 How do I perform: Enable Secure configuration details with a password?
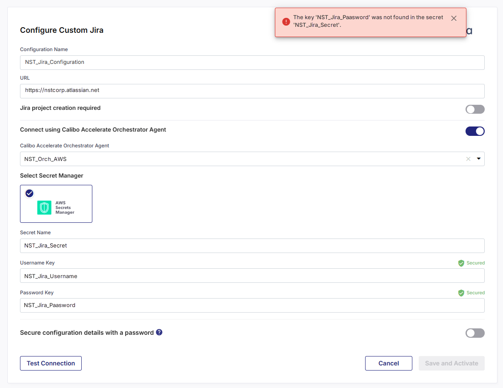click(475, 333)
